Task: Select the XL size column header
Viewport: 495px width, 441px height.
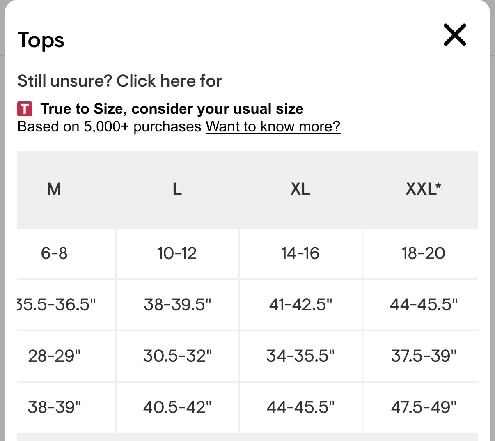Action: tap(300, 189)
